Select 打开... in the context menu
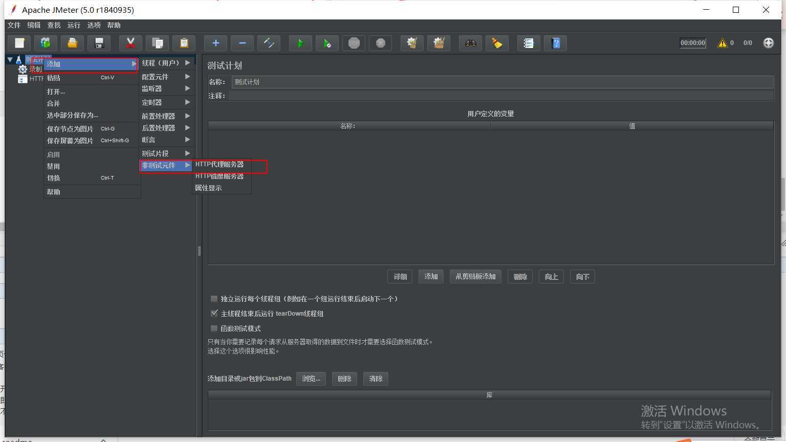 tap(92, 92)
